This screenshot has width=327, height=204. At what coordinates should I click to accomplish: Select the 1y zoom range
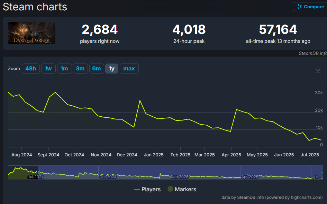coord(112,69)
